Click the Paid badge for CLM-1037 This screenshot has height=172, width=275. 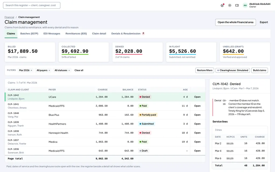click(x=143, y=142)
